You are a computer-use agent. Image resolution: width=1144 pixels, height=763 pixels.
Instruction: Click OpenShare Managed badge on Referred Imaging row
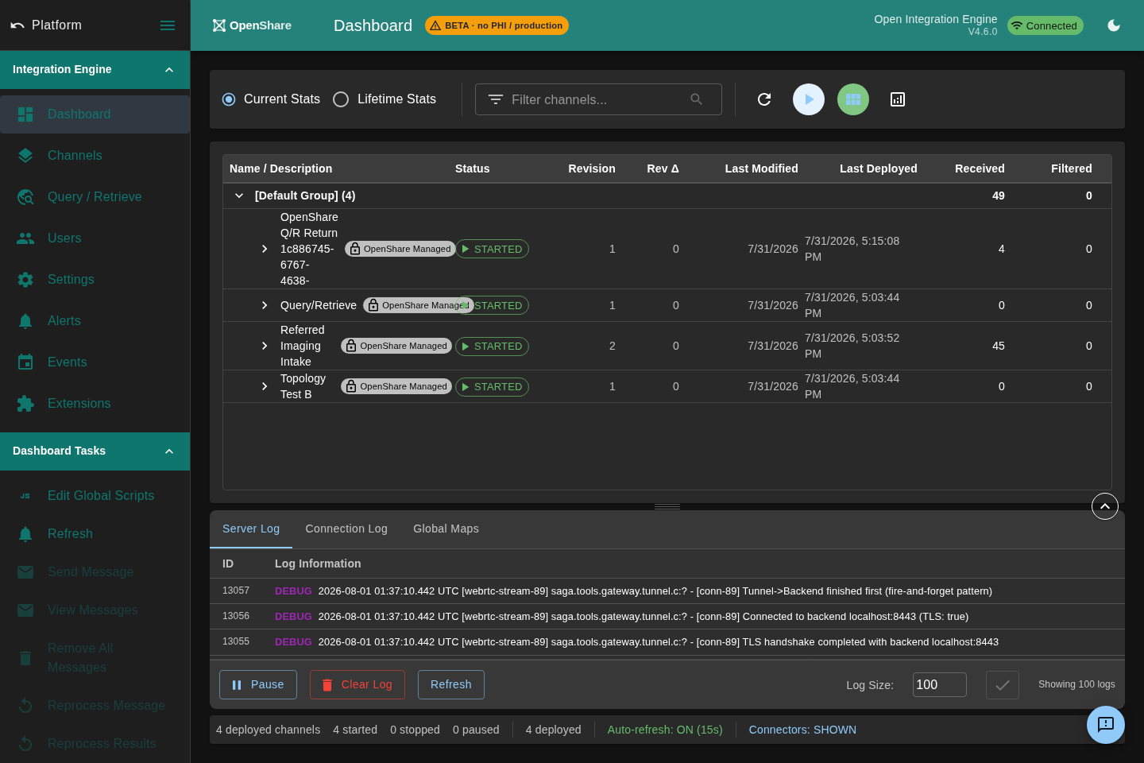(x=396, y=346)
